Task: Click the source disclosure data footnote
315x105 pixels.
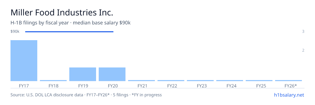Action: pos(86,95)
